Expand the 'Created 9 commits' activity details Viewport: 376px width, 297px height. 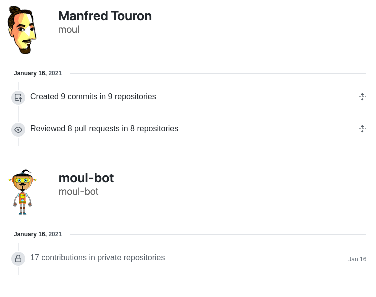point(362,97)
